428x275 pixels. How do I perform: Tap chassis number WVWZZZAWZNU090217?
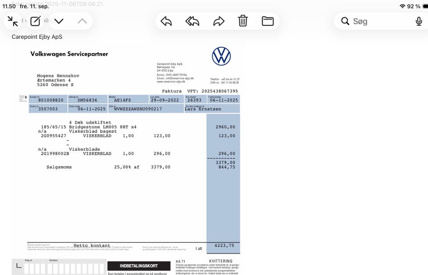pos(138,109)
